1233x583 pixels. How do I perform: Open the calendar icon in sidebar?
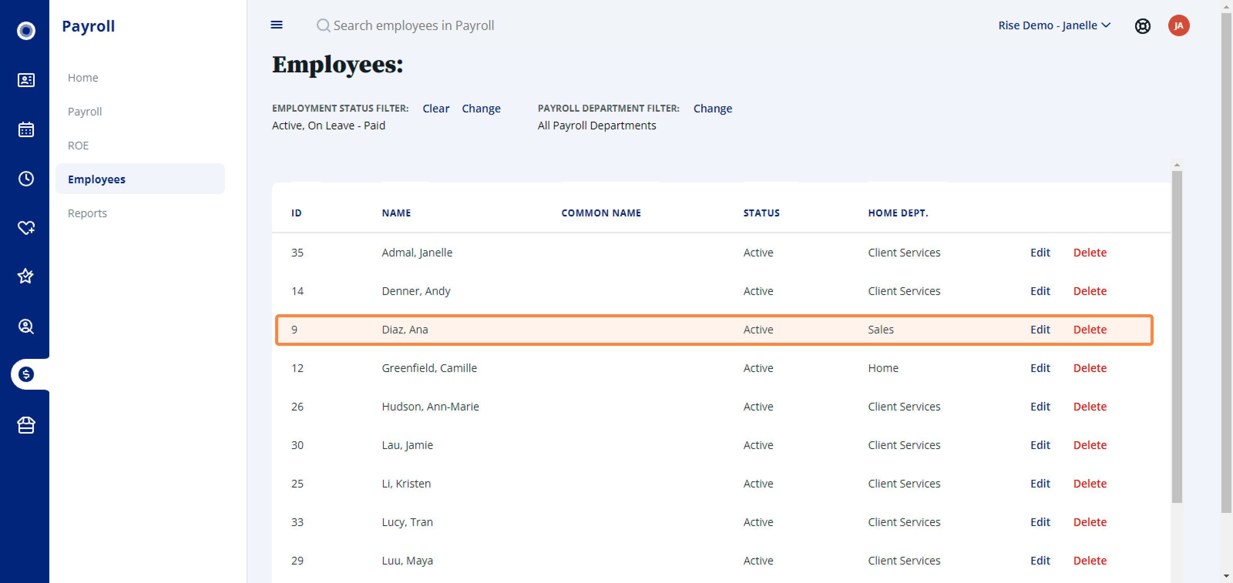pos(26,129)
